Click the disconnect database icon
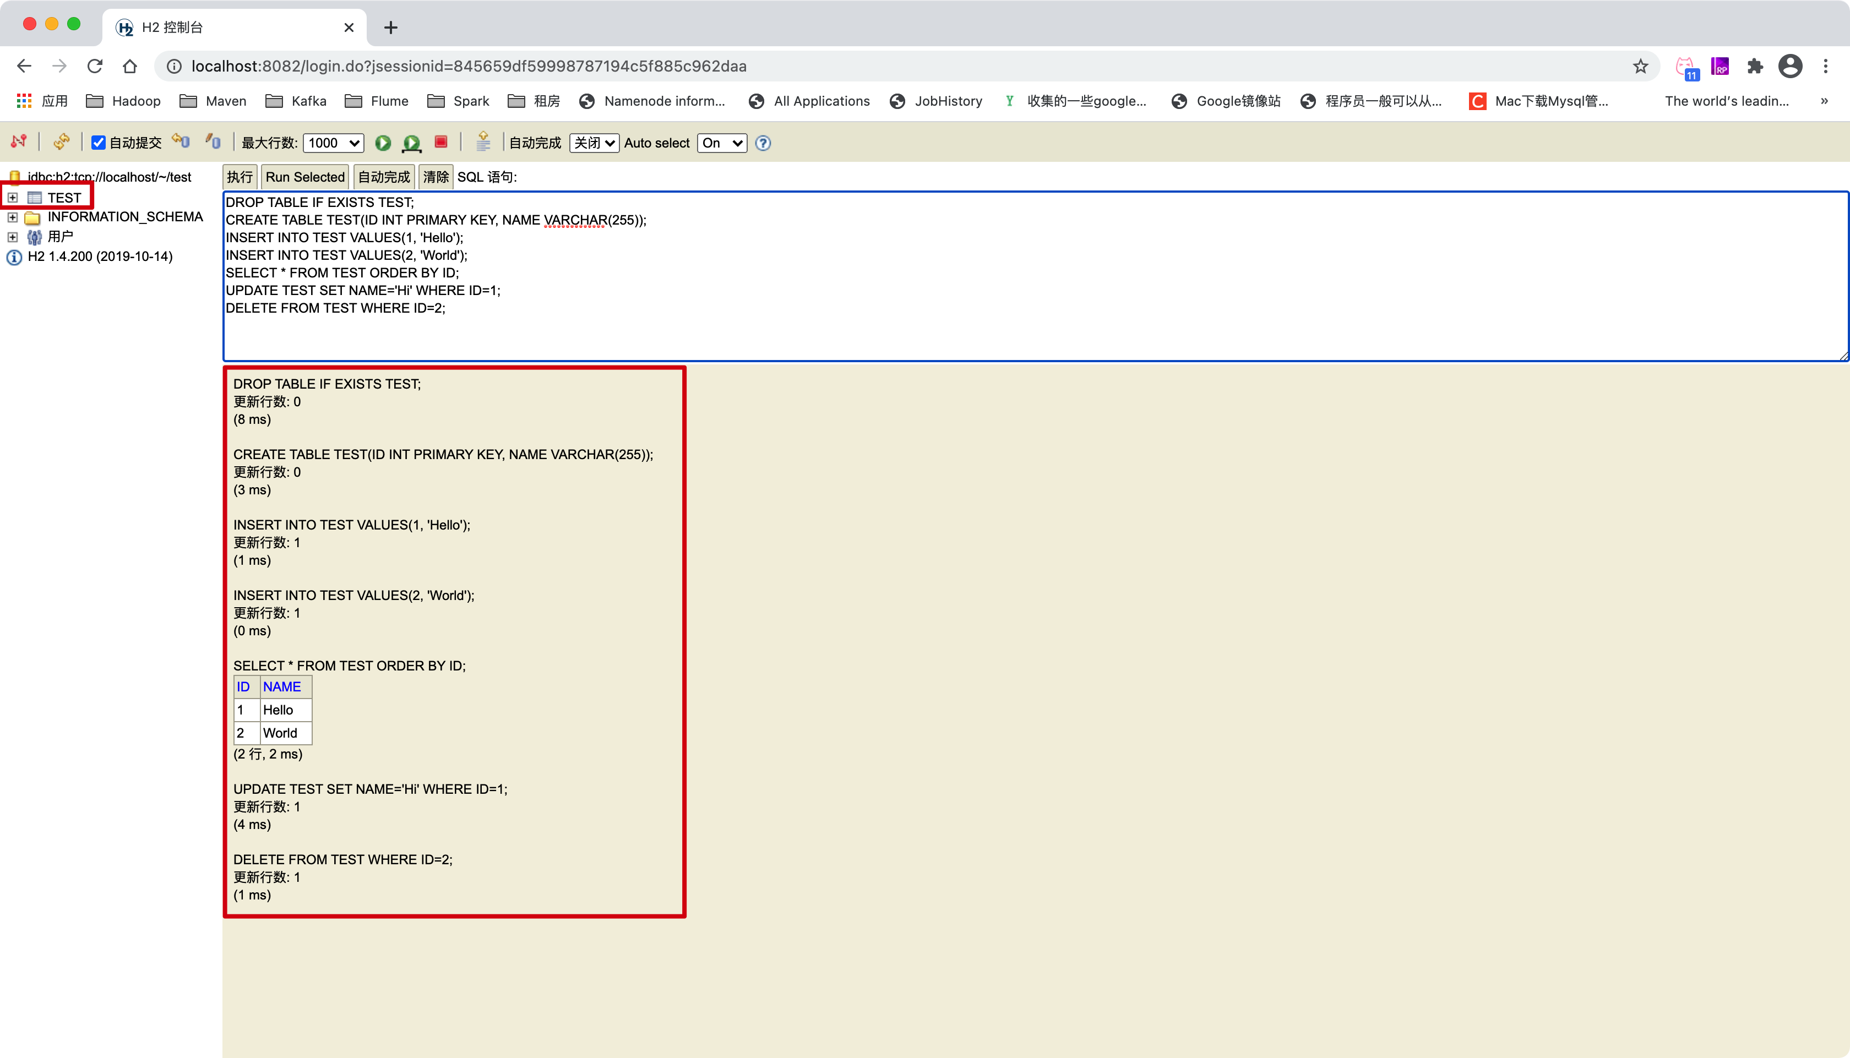 18,143
